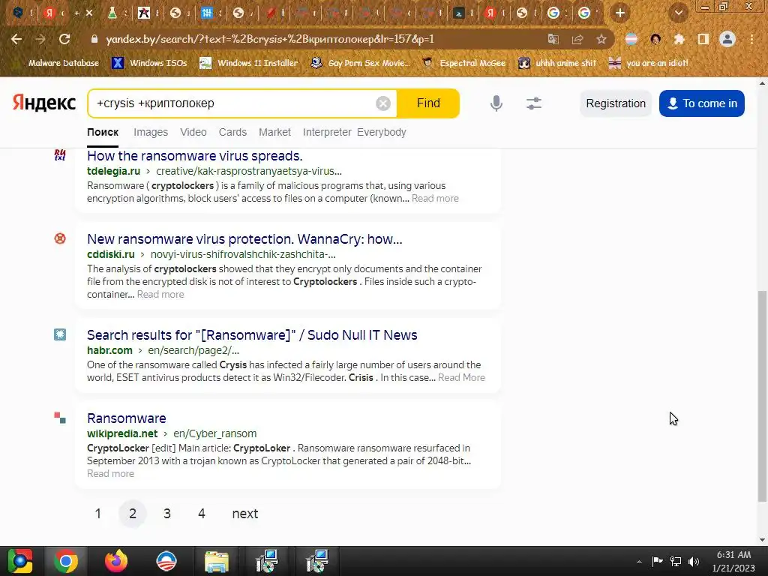Screen dimensions: 768x576
Task: Open the Start button on the taskbar
Action: (20, 561)
